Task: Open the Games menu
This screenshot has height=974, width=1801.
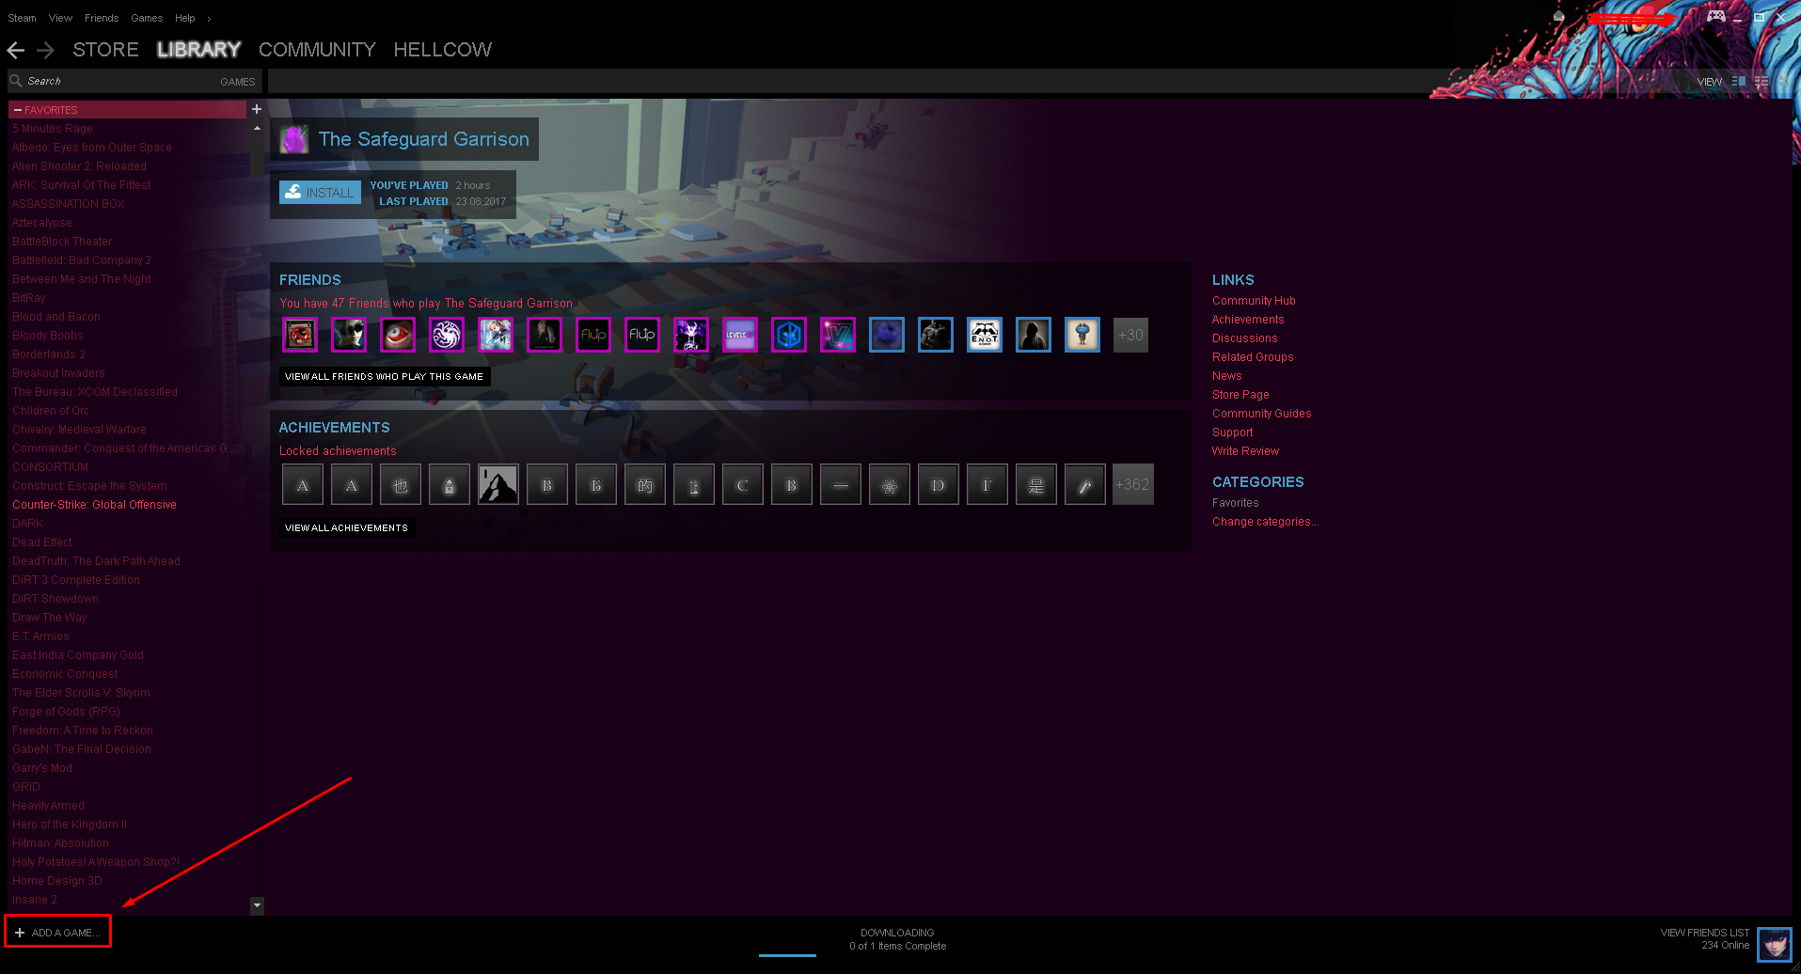Action: pyautogui.click(x=147, y=18)
